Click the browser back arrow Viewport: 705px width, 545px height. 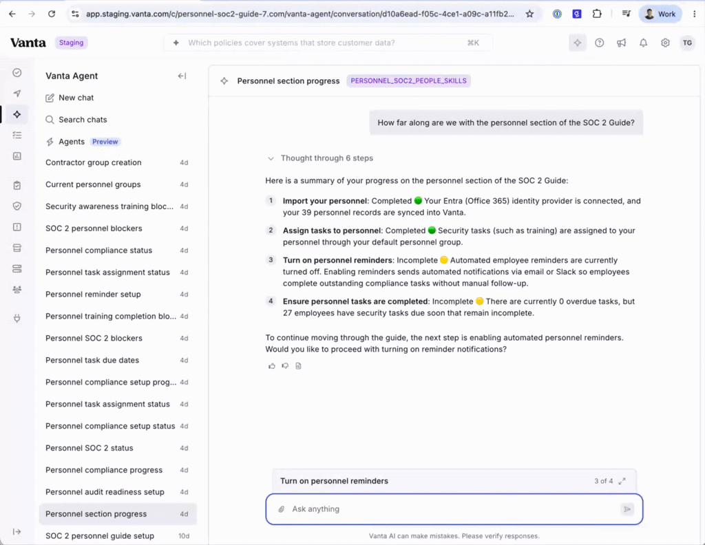12,14
